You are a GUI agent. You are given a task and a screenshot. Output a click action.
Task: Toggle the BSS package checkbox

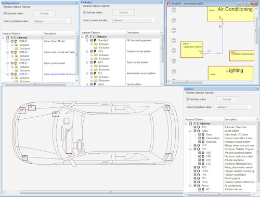(x=92, y=62)
